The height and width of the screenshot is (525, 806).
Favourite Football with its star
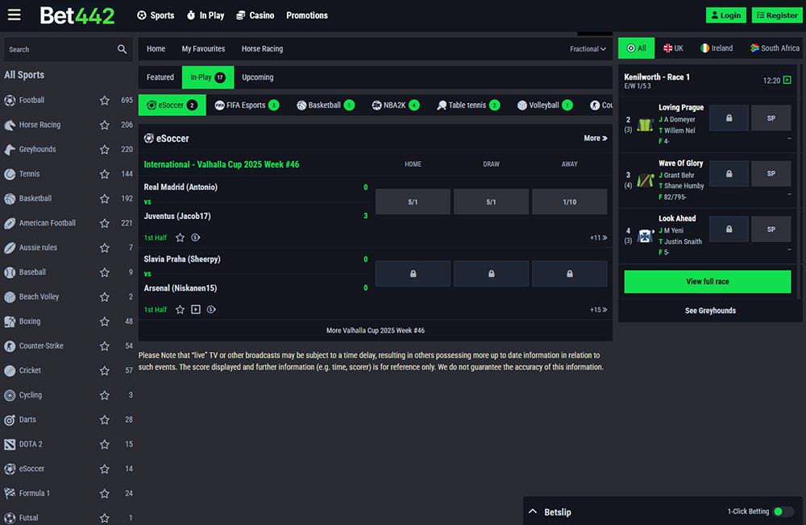(x=104, y=101)
